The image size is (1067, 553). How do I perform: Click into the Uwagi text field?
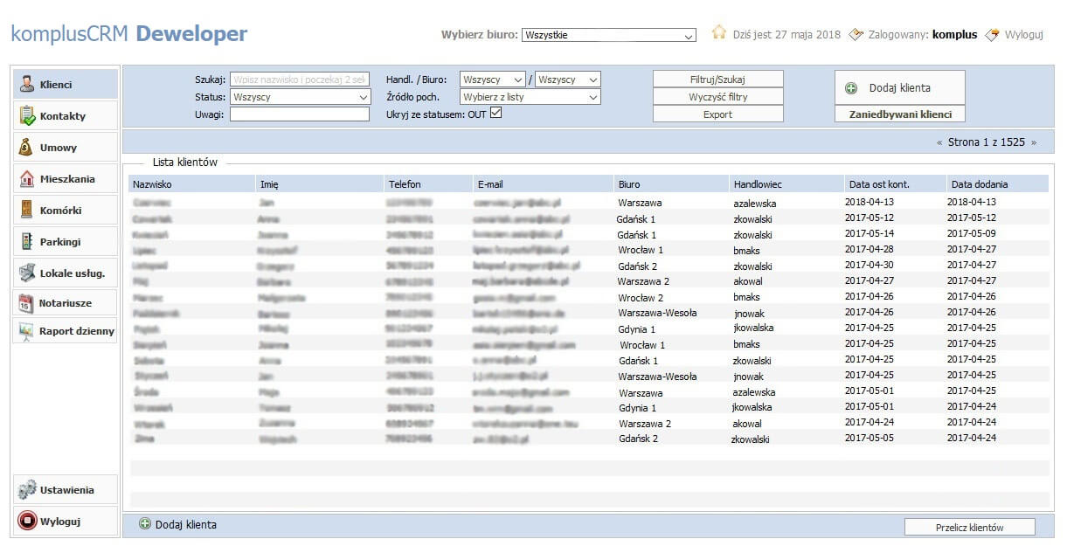coord(300,114)
